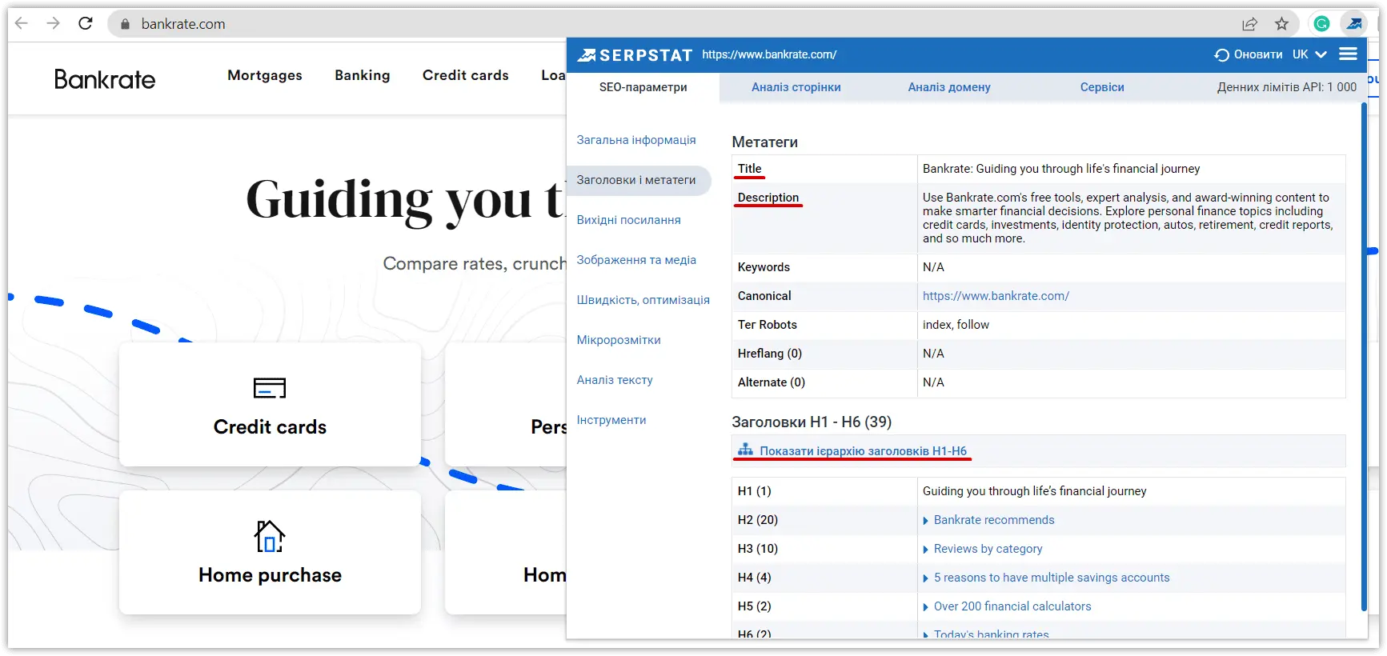Open the Serpstat extension icon in toolbar
The width and height of the screenshot is (1387, 656).
1354,24
